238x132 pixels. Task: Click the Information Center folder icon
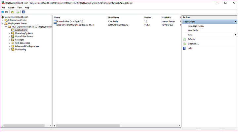(6, 20)
